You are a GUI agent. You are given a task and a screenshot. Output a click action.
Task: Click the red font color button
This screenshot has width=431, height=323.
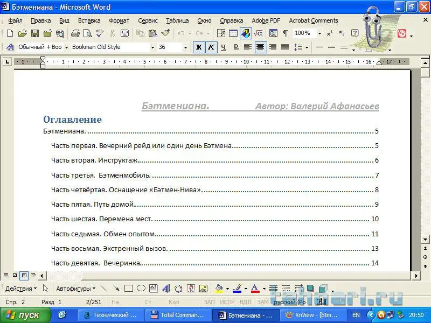coord(254,289)
